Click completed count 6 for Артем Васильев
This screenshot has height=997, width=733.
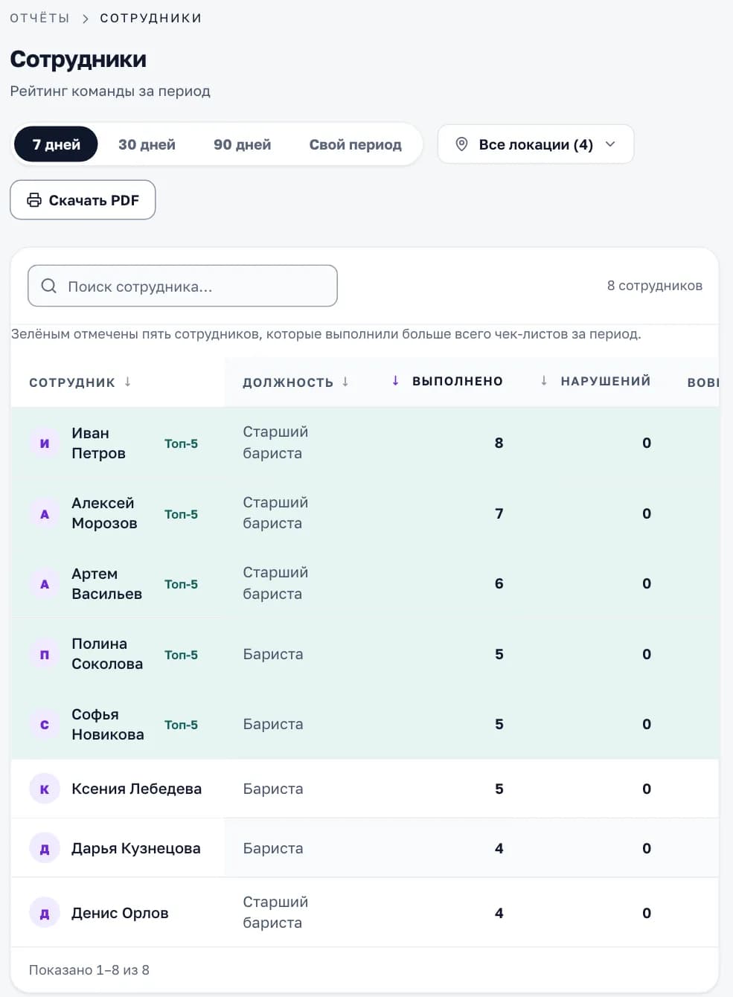tap(499, 584)
